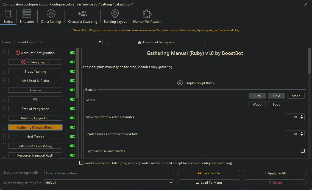Select the Character Swapping icon
The height and width of the screenshot is (190, 312).
pos(82,13)
